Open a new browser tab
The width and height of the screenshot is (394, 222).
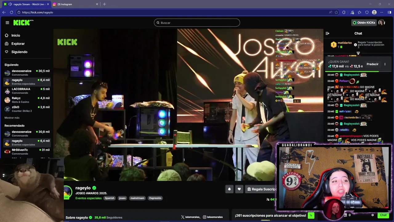coord(104,4)
